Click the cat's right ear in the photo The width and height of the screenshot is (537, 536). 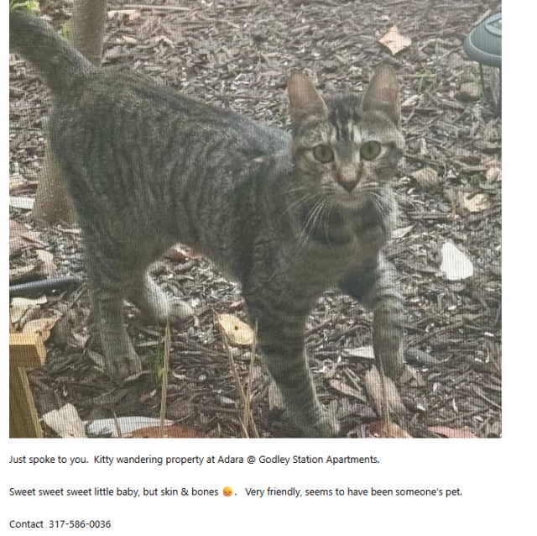tap(382, 91)
